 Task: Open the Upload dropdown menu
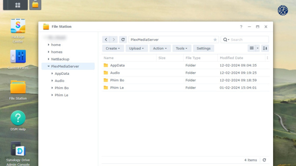pyautogui.click(x=137, y=49)
